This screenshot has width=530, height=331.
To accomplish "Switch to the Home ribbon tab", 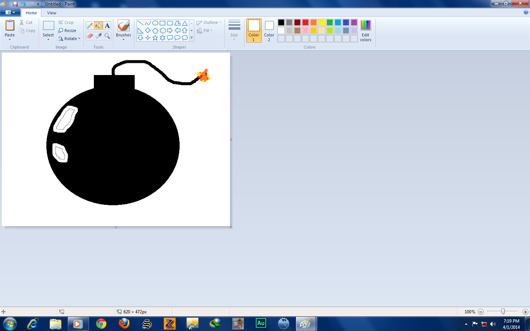I will (31, 13).
